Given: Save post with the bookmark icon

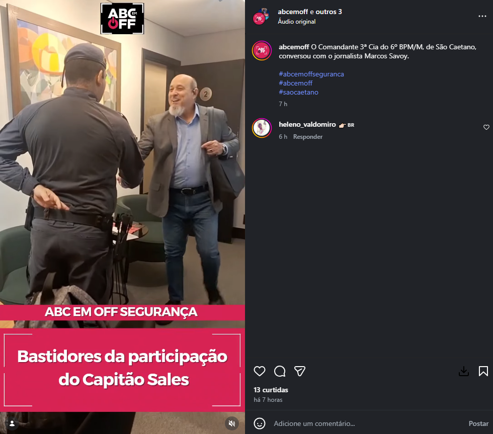Looking at the screenshot, I should point(483,371).
